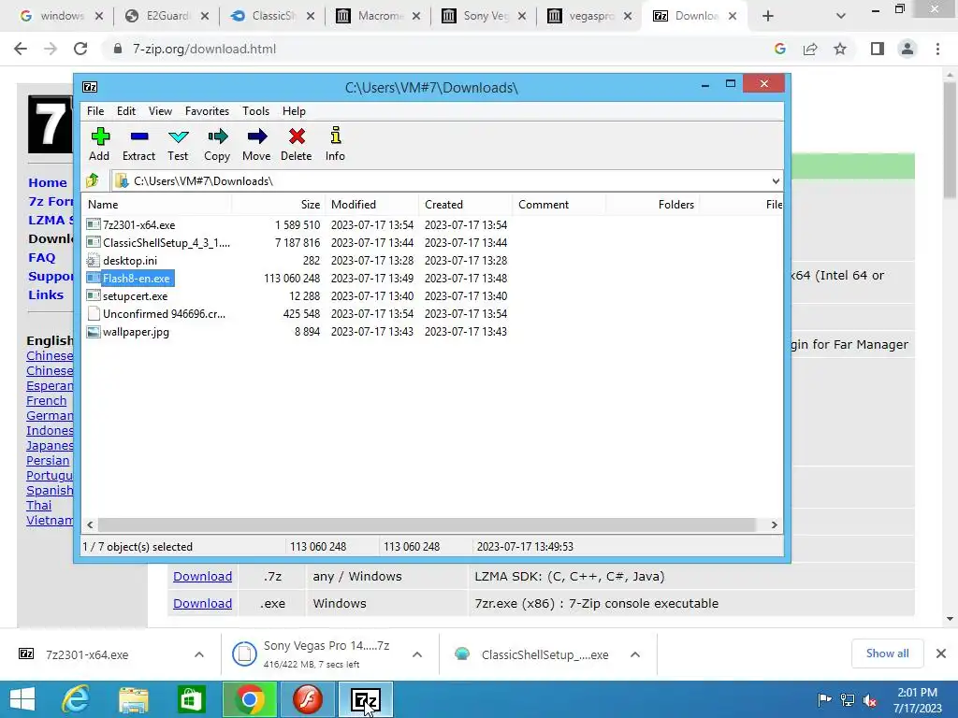Open the FAQ sidebar link
The width and height of the screenshot is (958, 718).
[41, 258]
